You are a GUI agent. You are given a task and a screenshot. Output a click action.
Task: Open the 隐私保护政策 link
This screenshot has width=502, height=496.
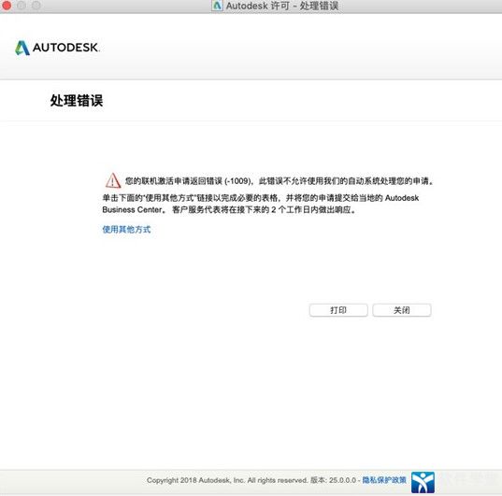(x=384, y=480)
